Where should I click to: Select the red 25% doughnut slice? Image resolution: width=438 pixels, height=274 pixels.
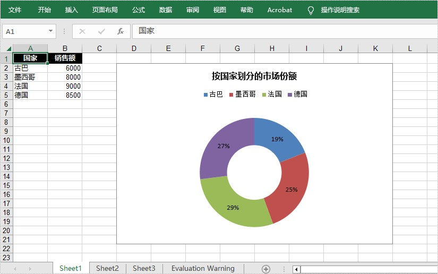[x=290, y=190]
